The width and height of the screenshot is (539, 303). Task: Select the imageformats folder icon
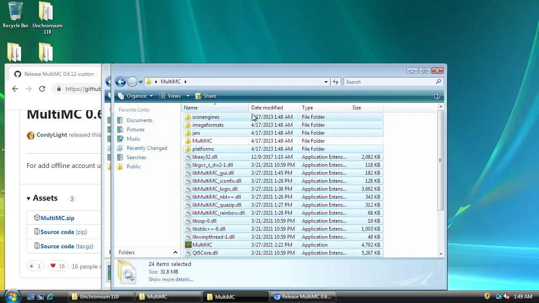point(188,125)
